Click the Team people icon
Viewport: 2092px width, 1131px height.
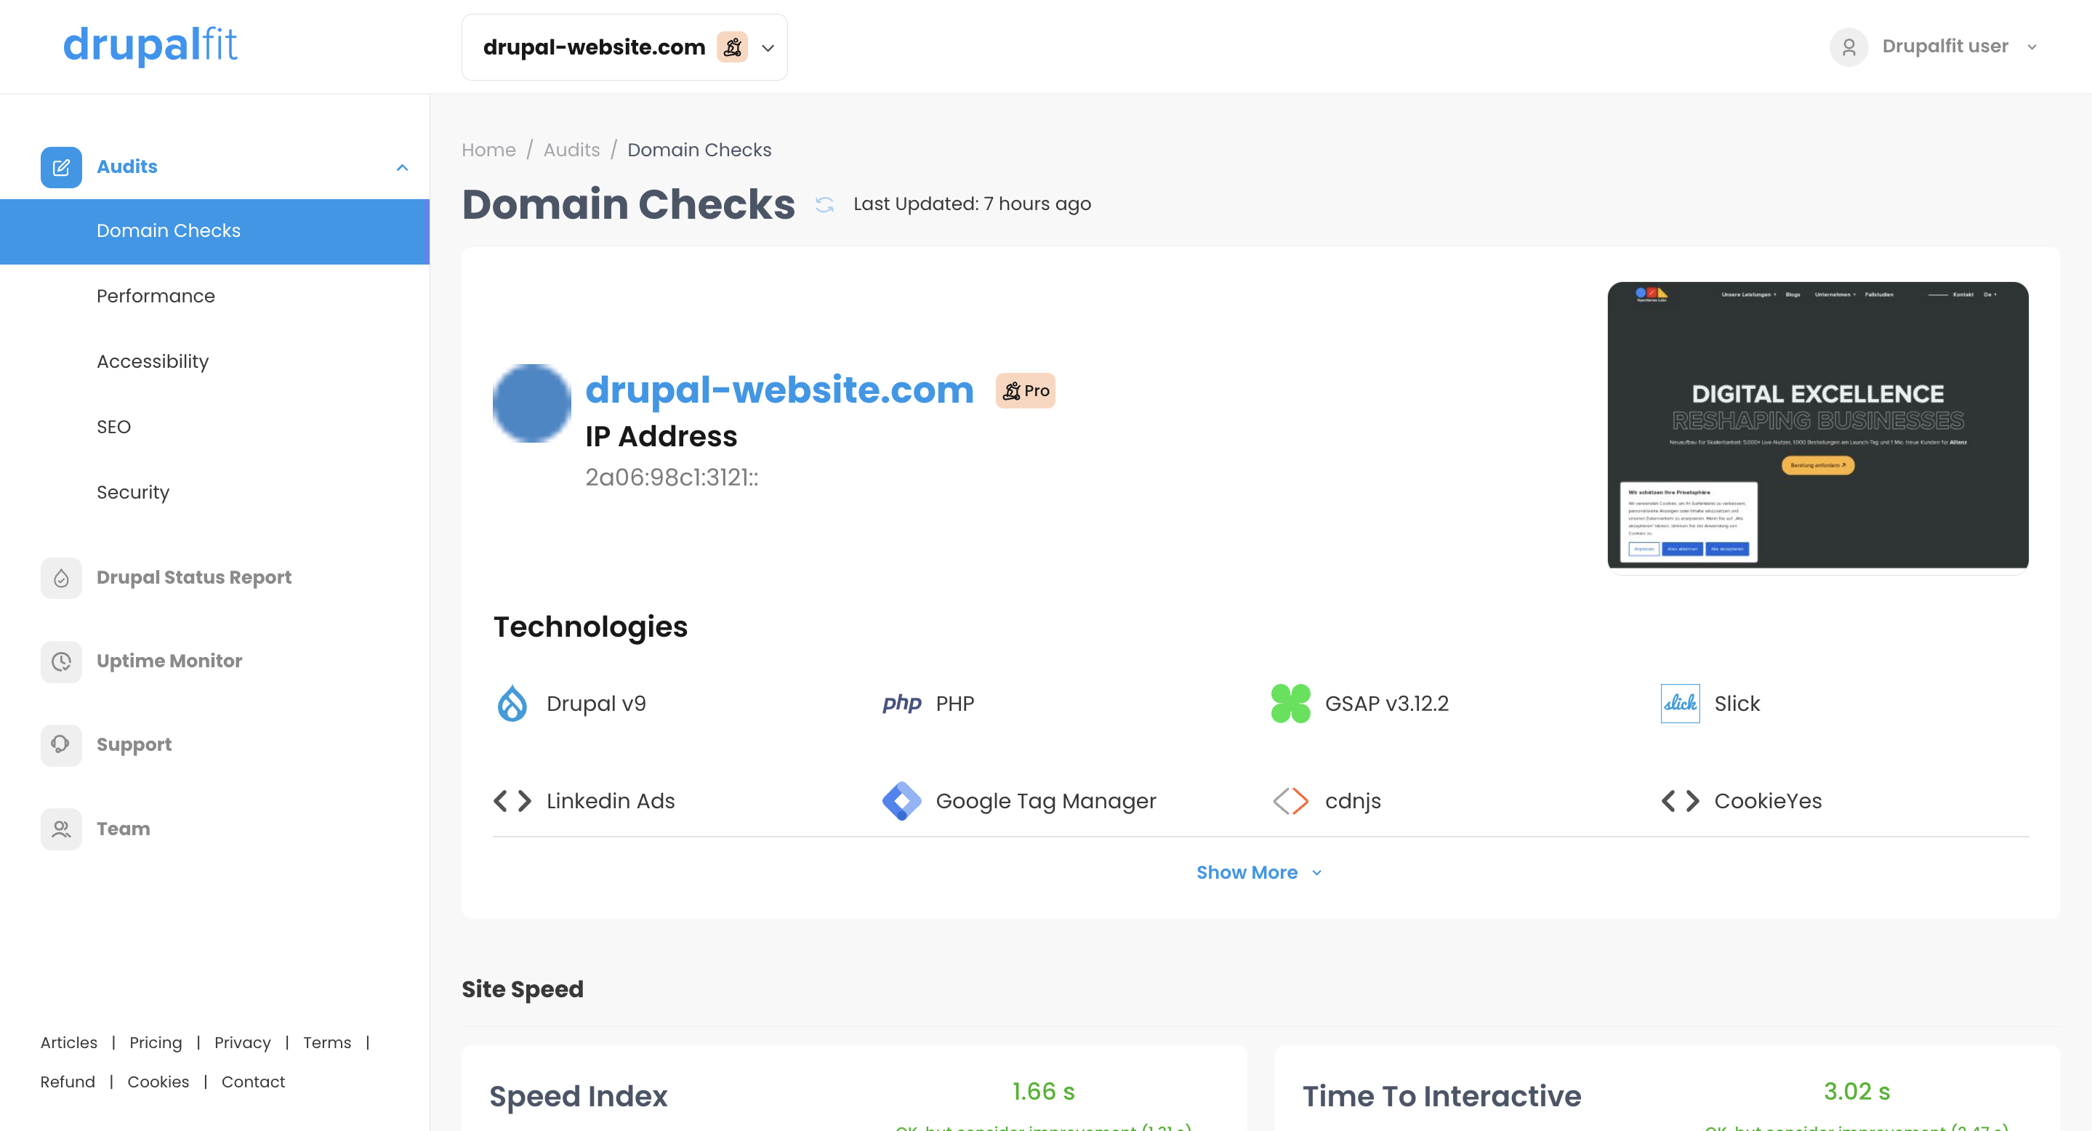tap(61, 829)
